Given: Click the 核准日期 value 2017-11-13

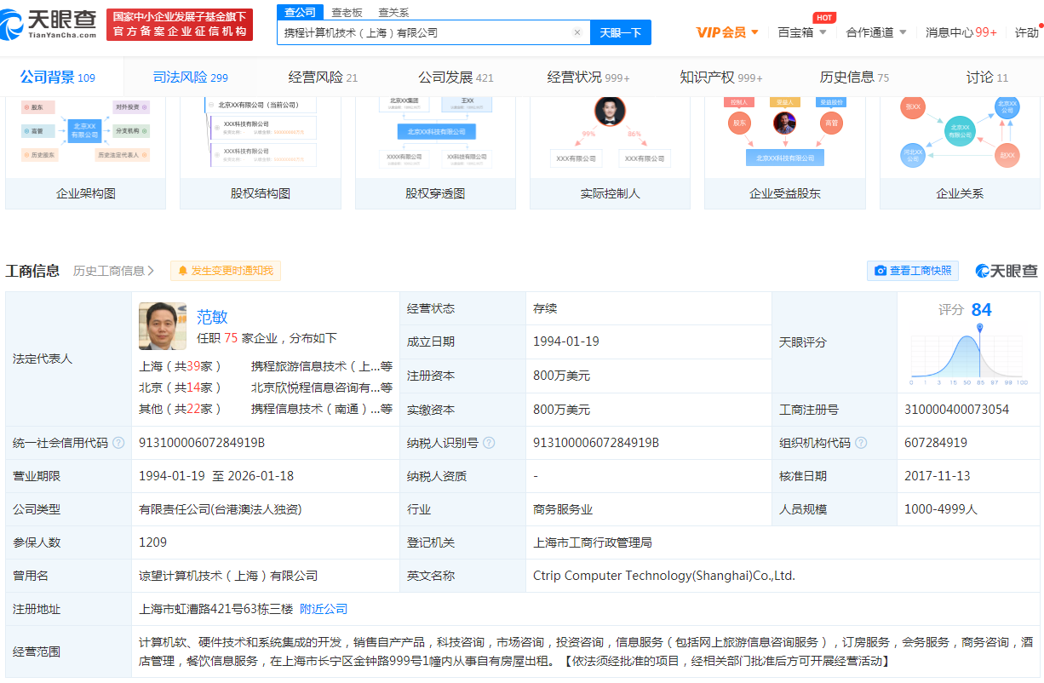Looking at the screenshot, I should point(938,476).
